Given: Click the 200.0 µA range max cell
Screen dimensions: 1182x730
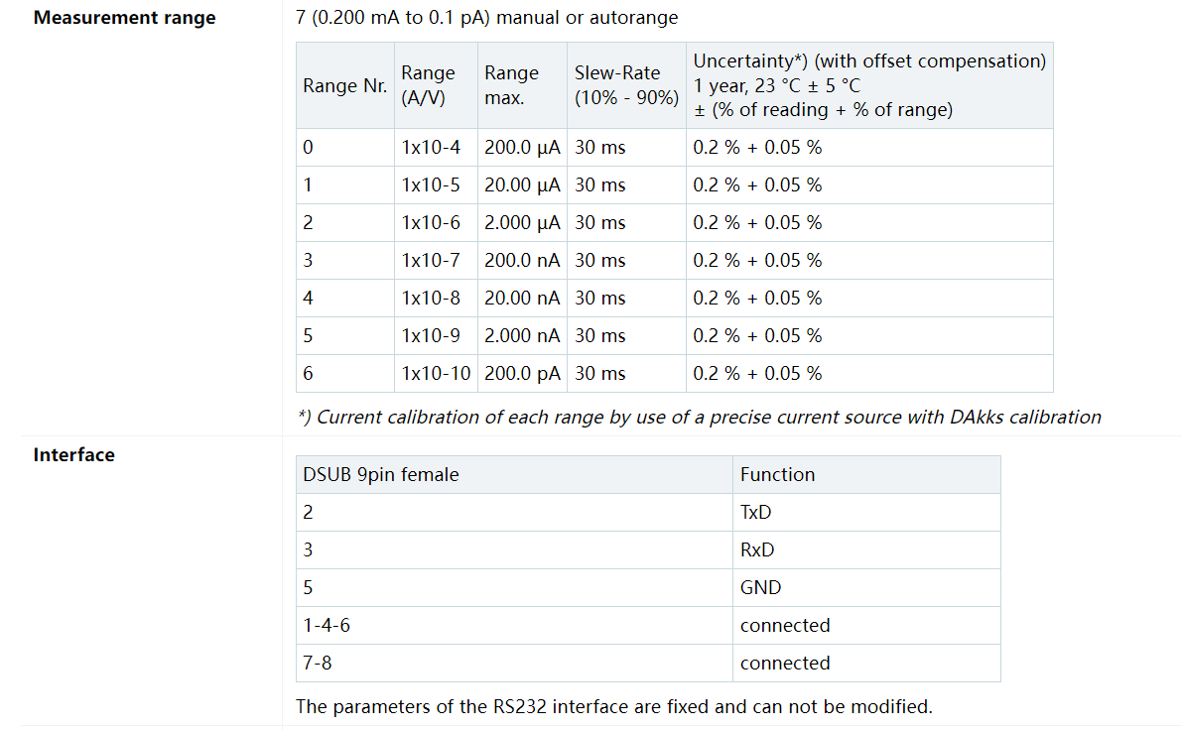Looking at the screenshot, I should [x=522, y=147].
